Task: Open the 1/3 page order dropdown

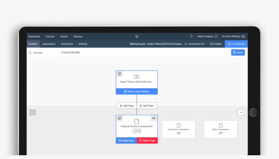Action: click(x=137, y=131)
